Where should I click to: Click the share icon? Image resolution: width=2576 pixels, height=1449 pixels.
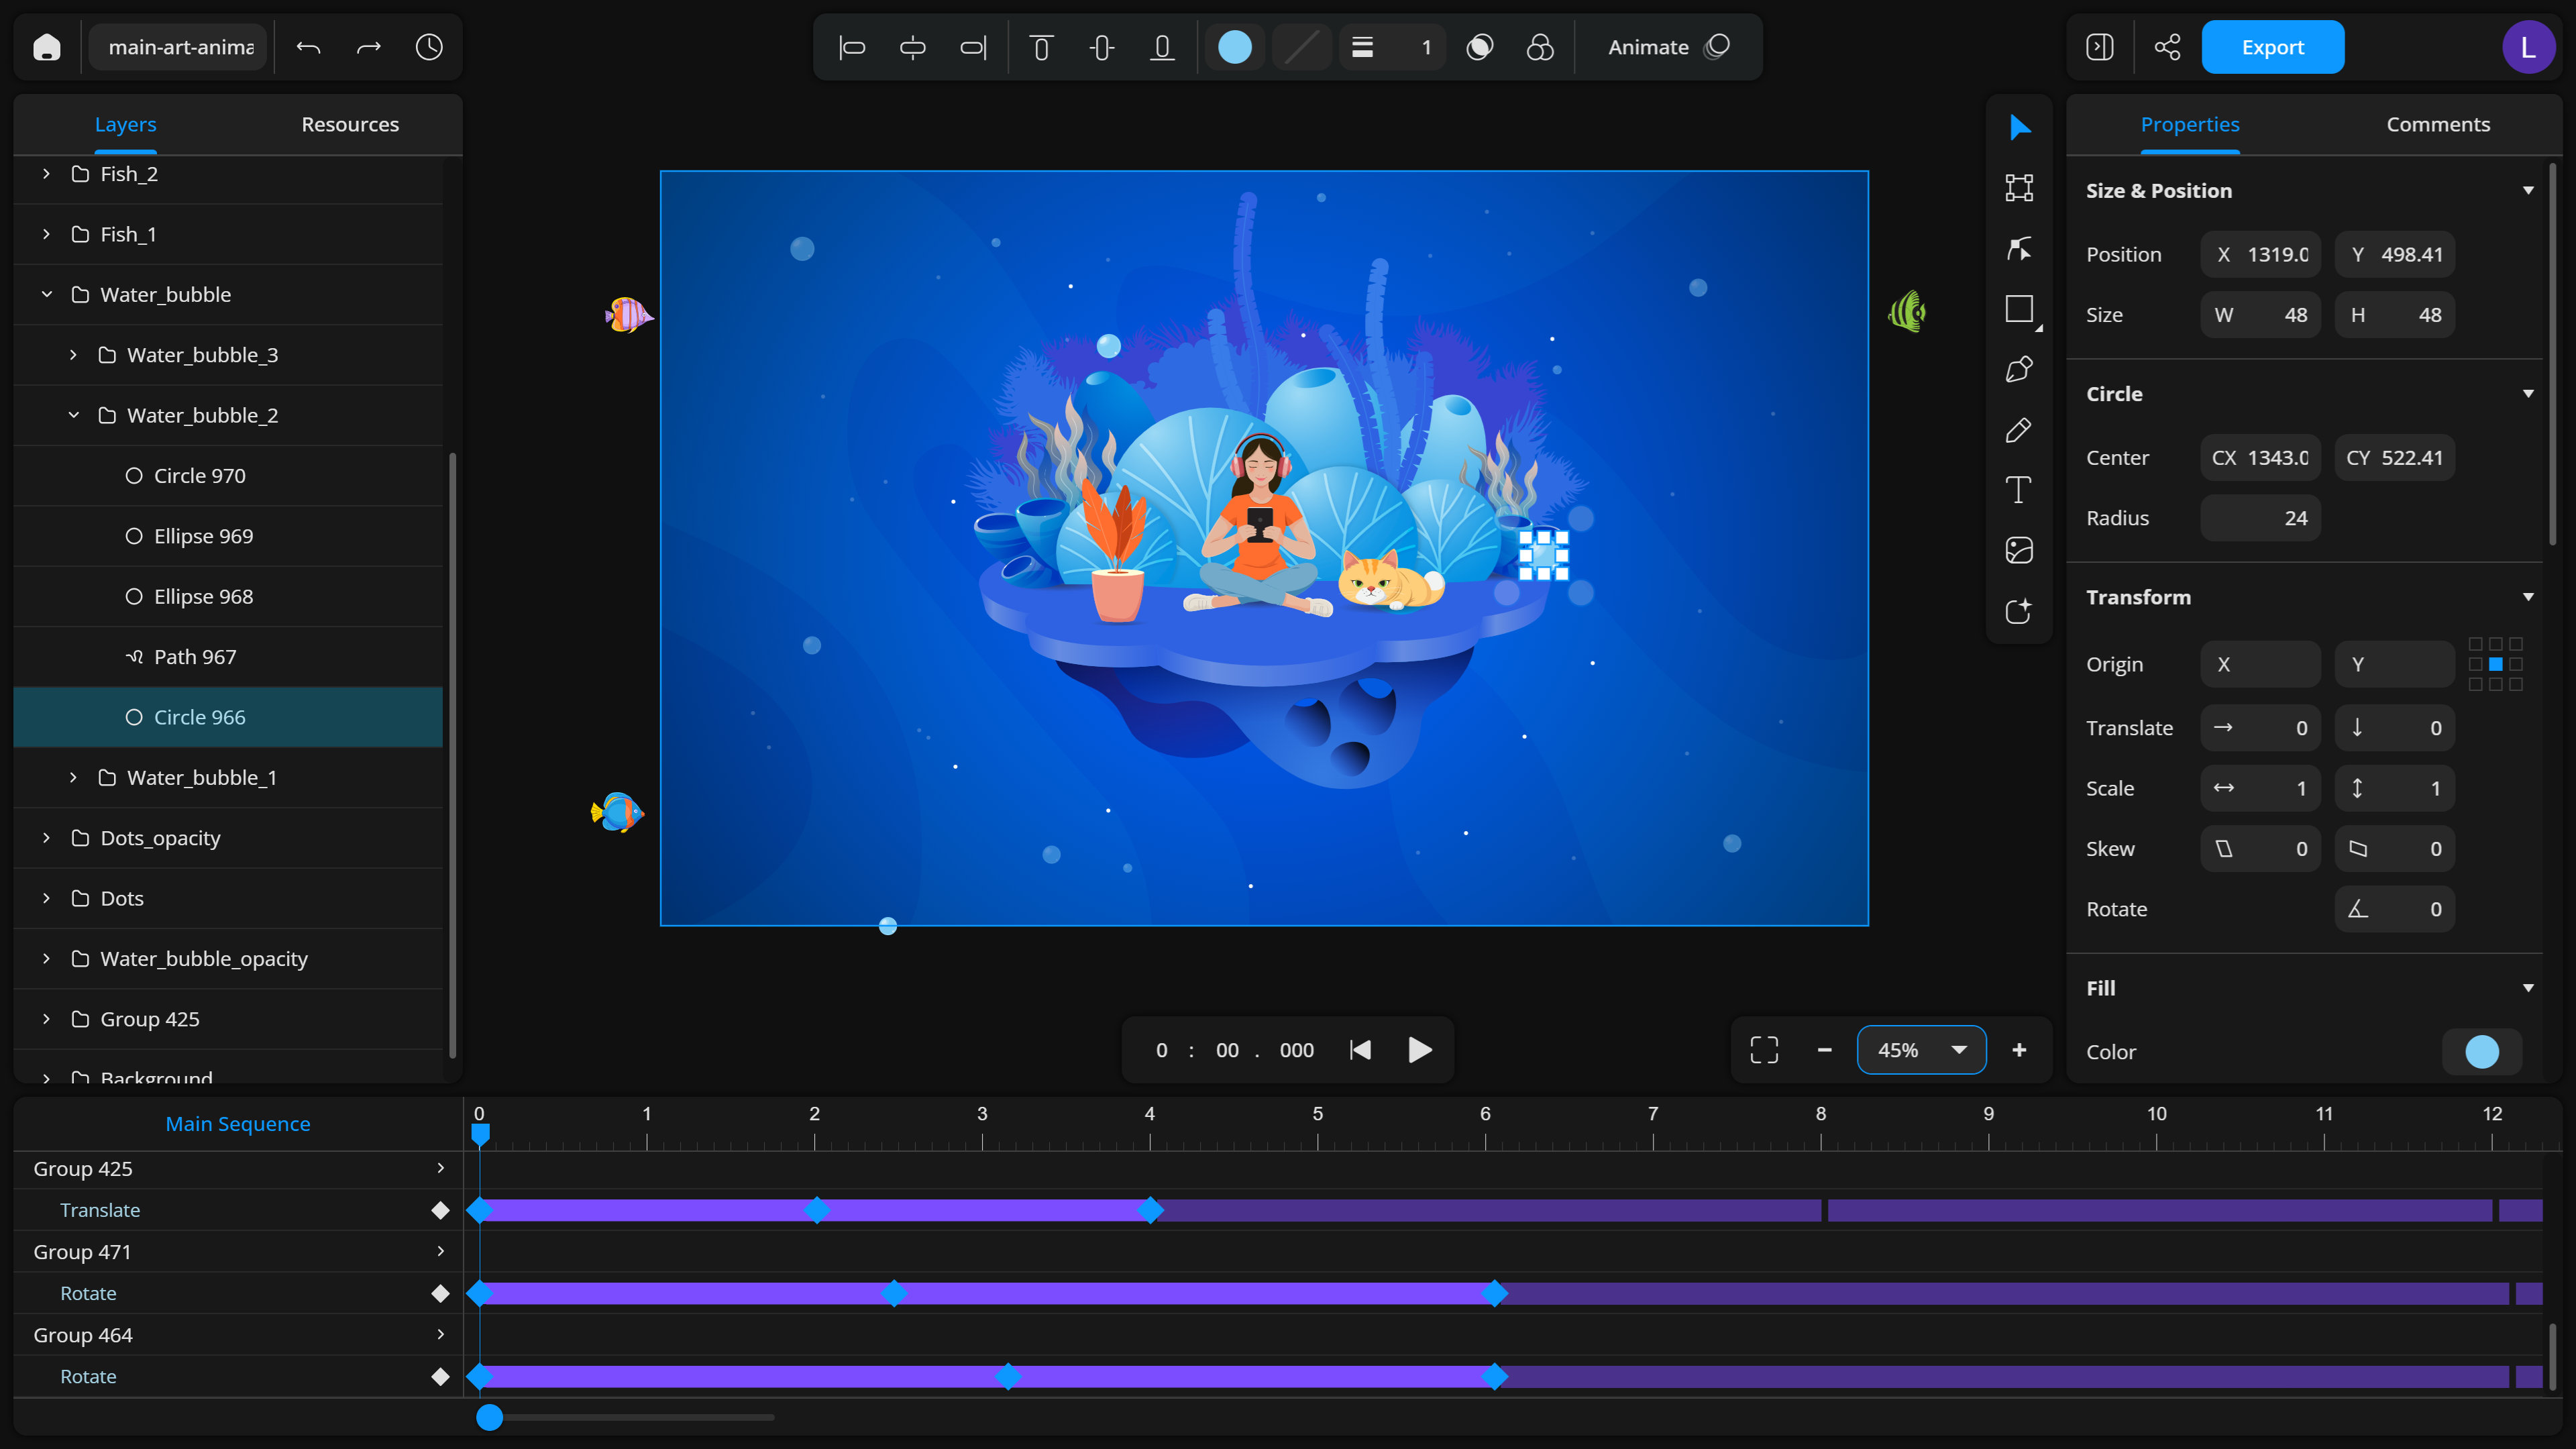(2167, 47)
